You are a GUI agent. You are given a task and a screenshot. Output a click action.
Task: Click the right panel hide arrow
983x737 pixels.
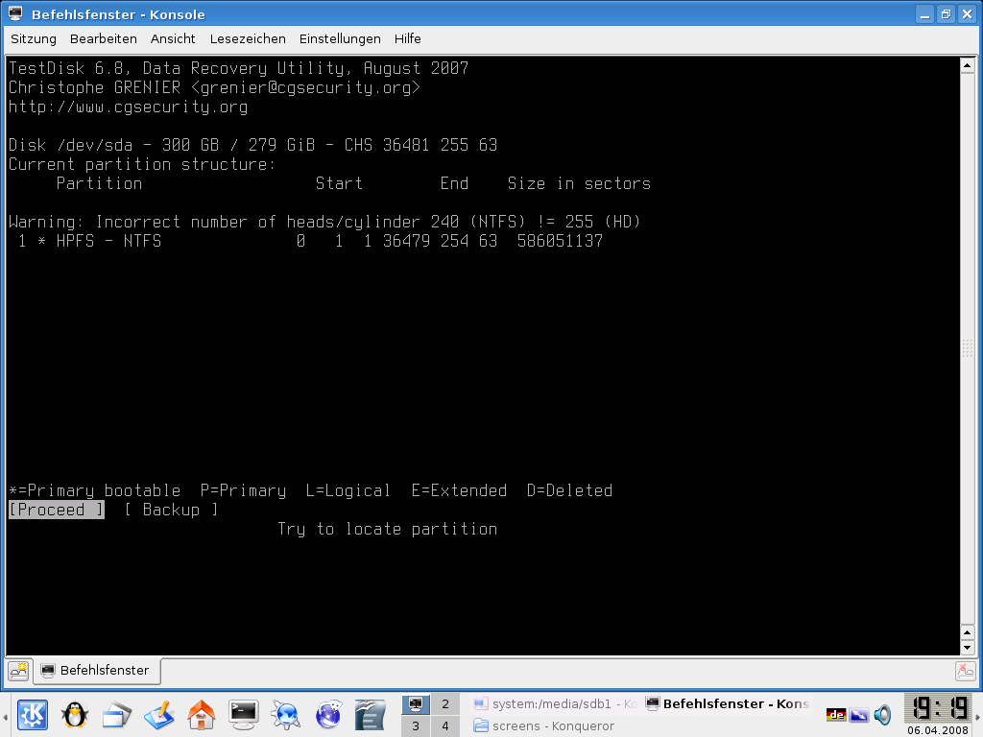tap(978, 715)
